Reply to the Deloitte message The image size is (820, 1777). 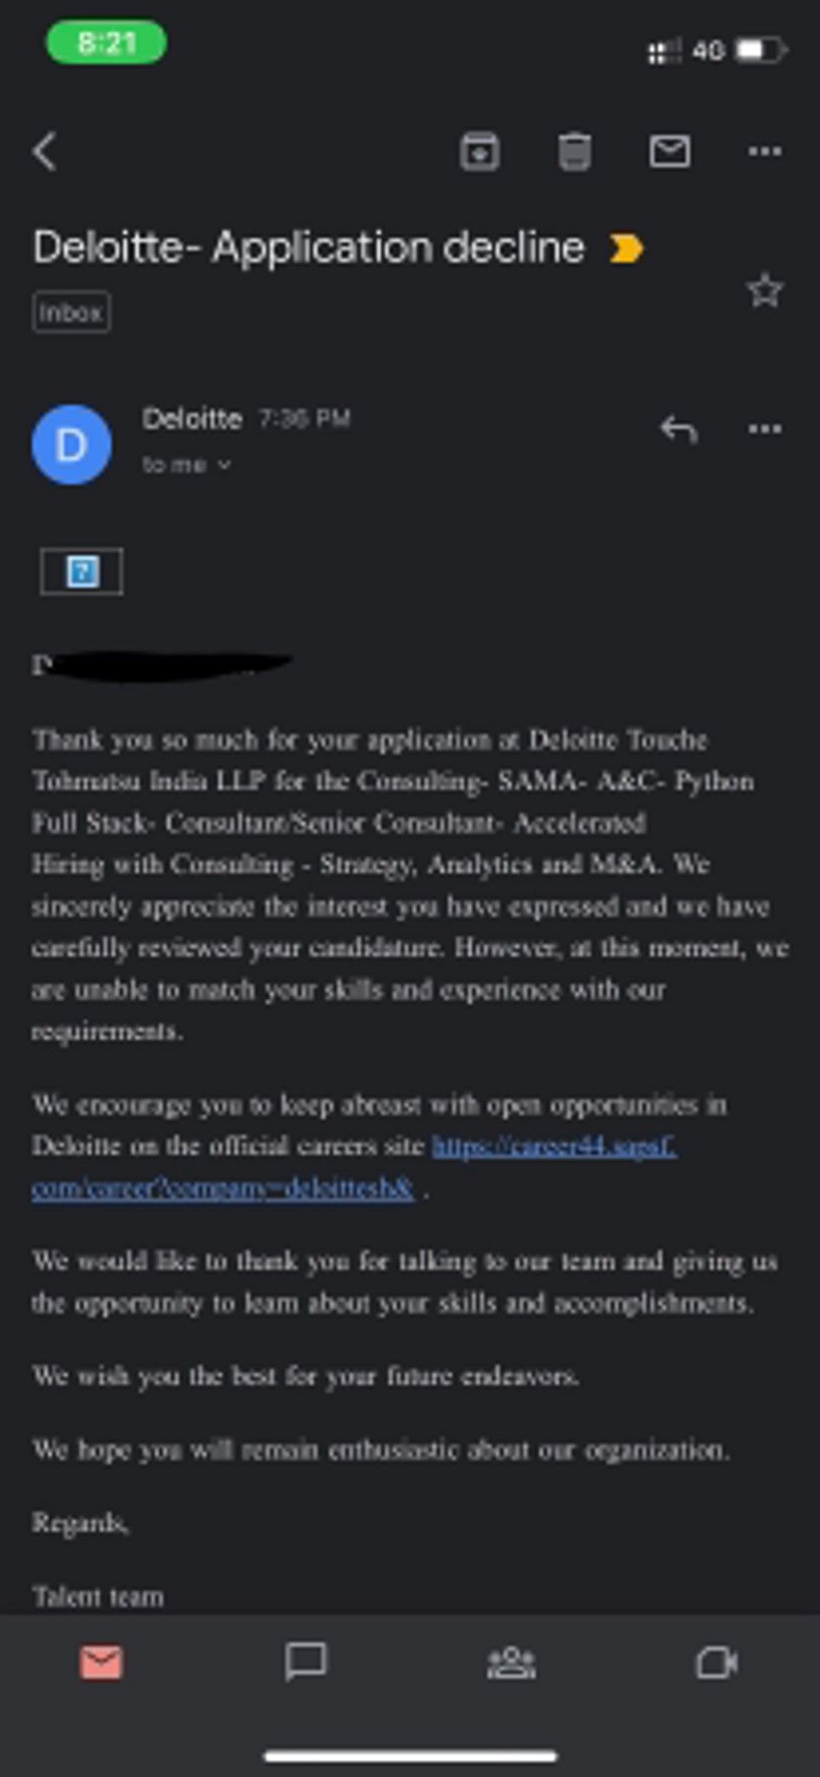coord(679,429)
